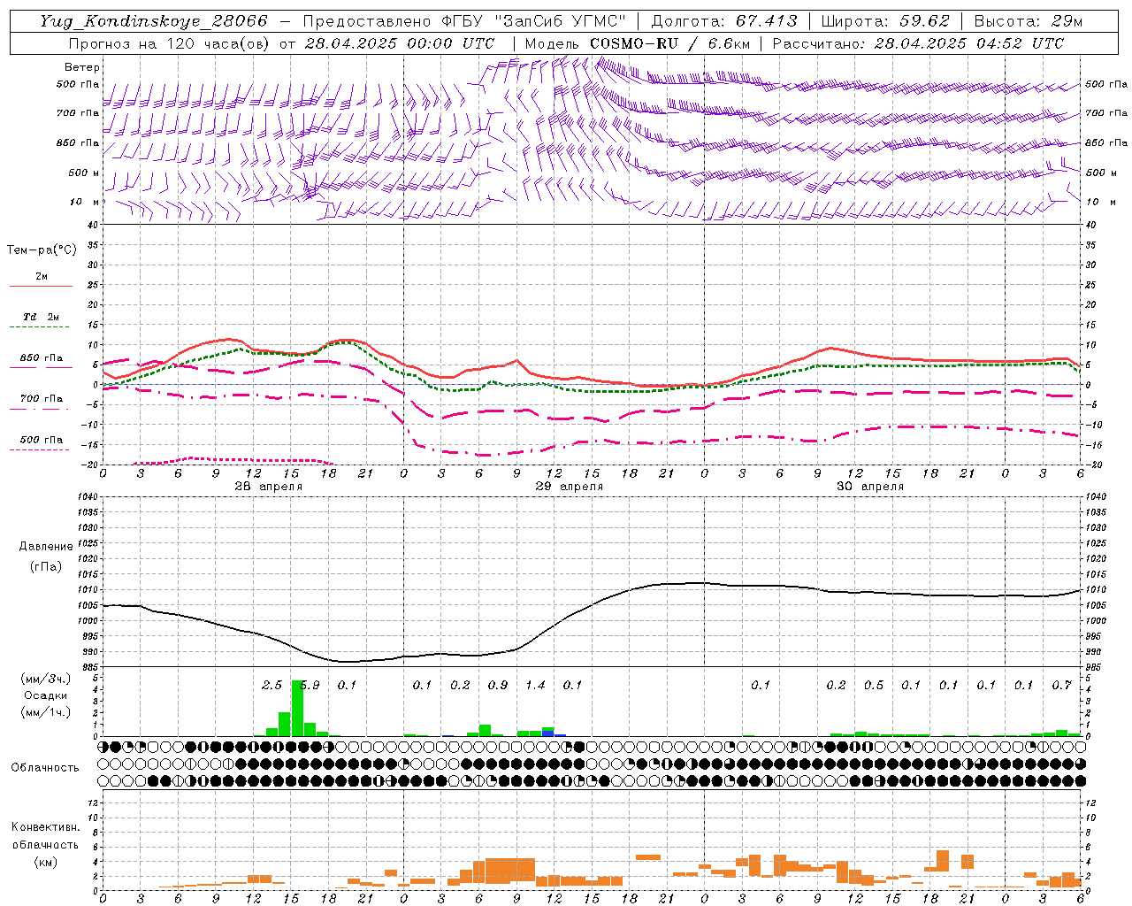Click the '700 гПа' temperature legend entry
Screen dimensions: 1132x906
42,399
